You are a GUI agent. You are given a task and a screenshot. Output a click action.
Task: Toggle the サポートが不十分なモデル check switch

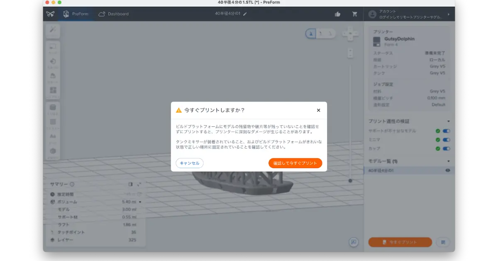447,131
